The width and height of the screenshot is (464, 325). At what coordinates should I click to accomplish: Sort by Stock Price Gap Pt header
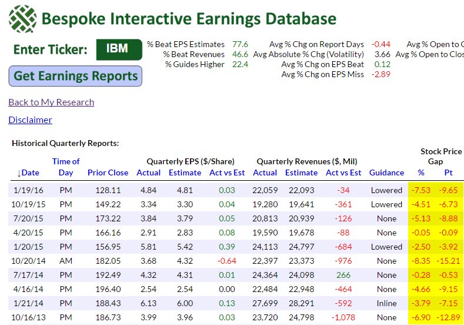coord(448,173)
